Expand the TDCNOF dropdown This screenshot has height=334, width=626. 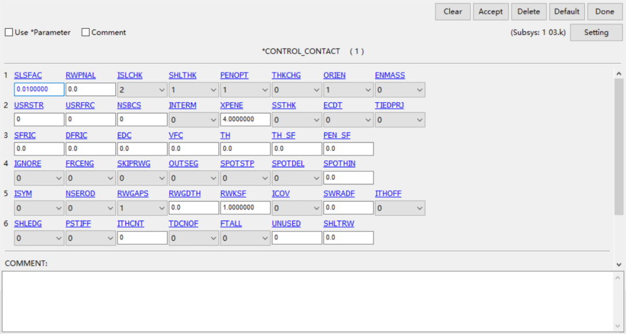[194, 238]
